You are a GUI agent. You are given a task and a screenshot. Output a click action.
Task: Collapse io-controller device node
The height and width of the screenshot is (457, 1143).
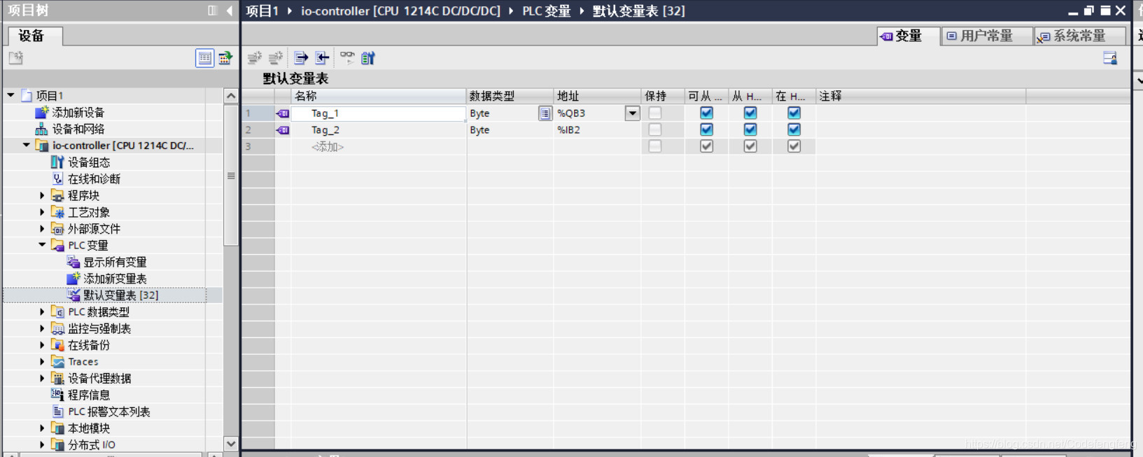(x=26, y=146)
